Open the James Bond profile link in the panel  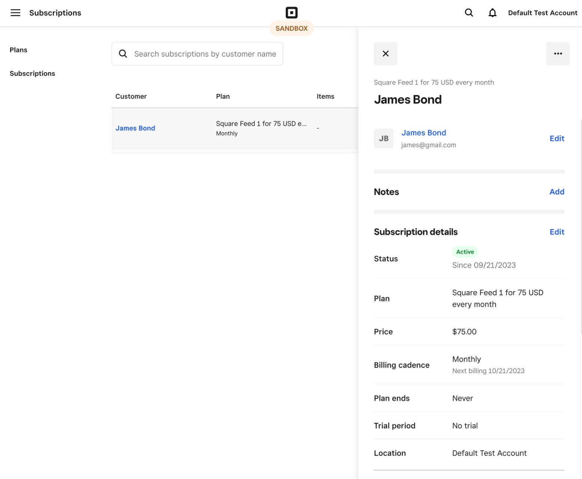click(x=424, y=133)
